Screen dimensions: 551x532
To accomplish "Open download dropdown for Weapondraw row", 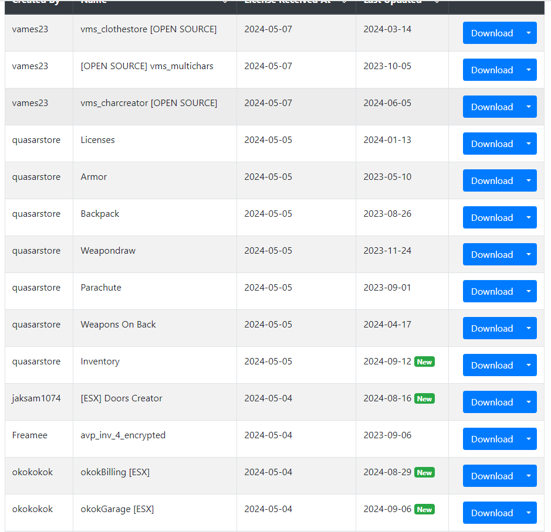I will pos(529,254).
